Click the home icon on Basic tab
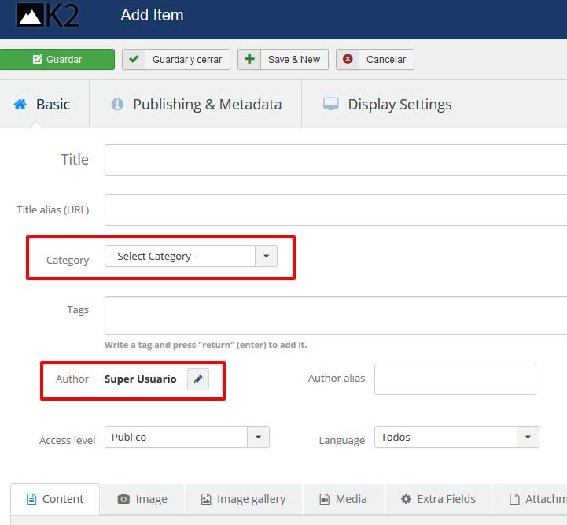The image size is (567, 525). (20, 104)
